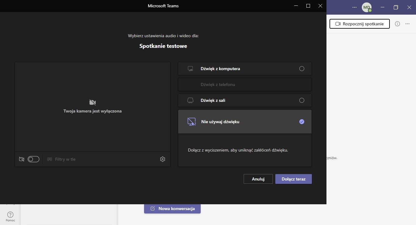Click the Dołącz teraz button
Screen dimensions: 416x225
[x=293, y=179]
